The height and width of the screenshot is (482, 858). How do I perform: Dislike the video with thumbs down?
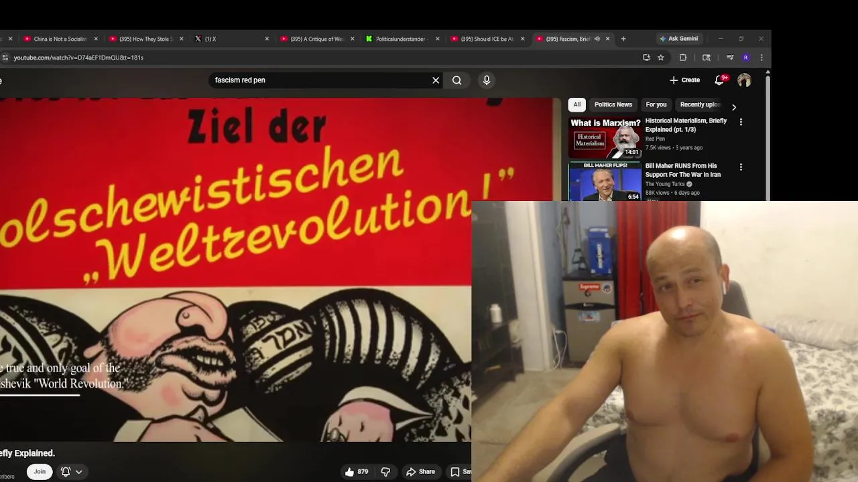tap(385, 471)
